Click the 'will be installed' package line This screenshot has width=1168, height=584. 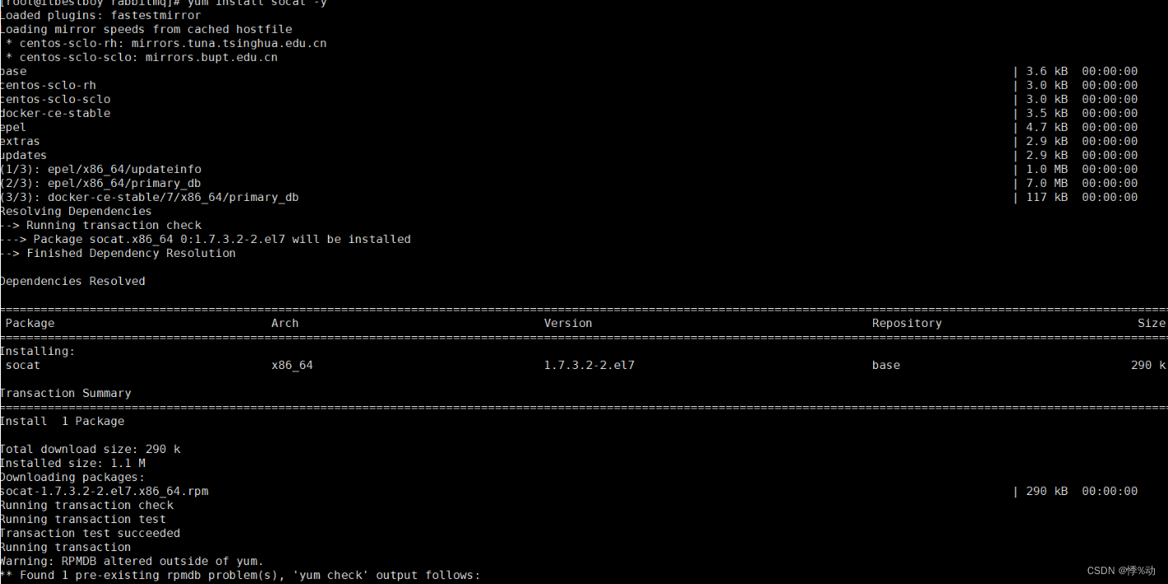(205, 239)
